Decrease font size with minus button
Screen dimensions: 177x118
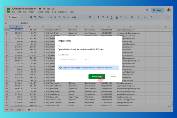point(86,17)
